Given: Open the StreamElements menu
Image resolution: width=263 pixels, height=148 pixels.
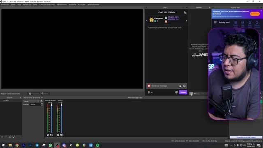Looking at the screenshot, I should (93, 5).
